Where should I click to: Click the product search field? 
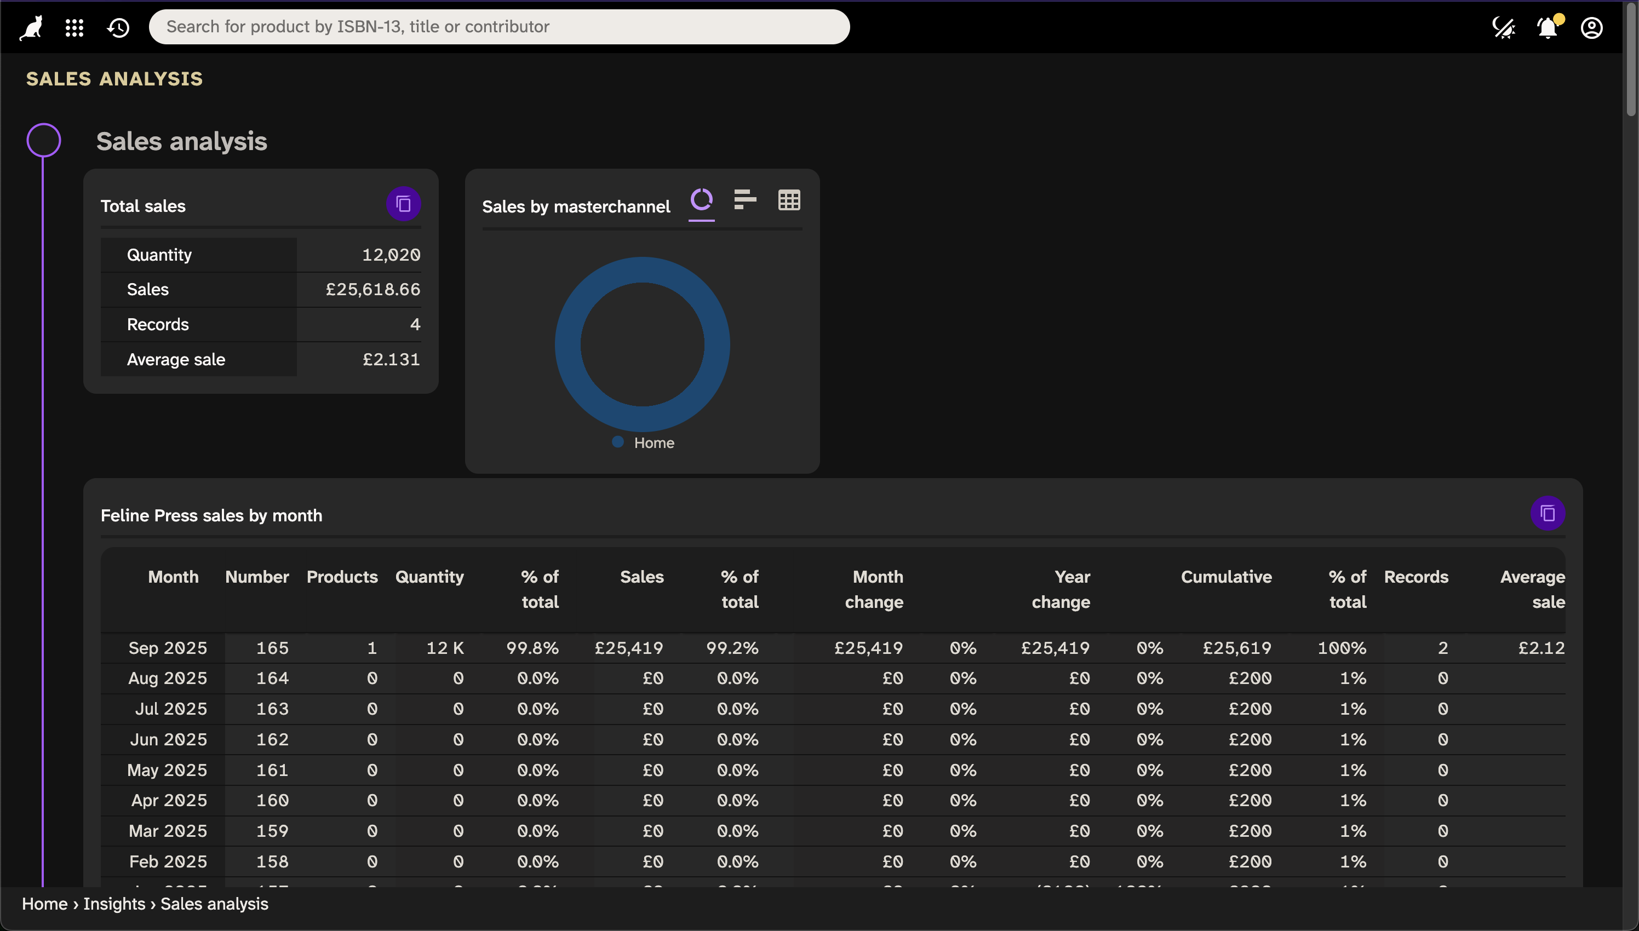pos(500,27)
